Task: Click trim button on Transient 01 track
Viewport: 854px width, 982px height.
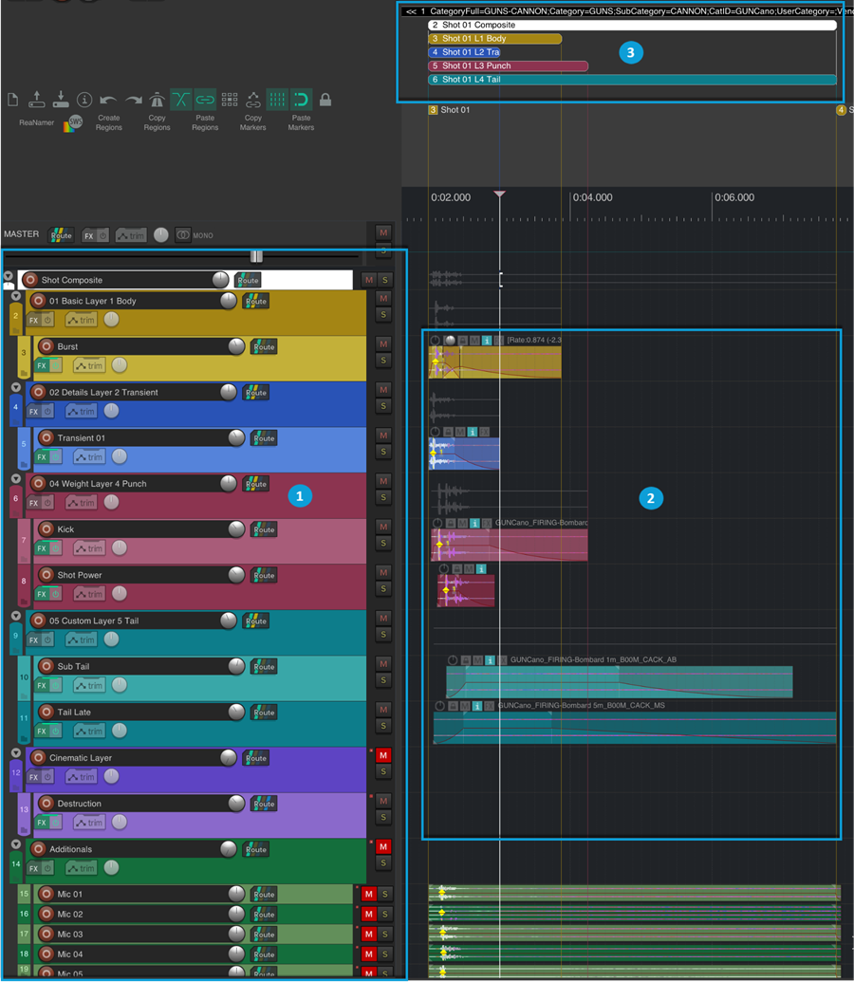Action: point(89,457)
